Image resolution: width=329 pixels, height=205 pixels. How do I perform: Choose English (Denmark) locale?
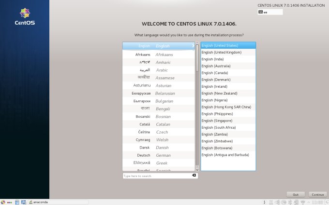click(228, 80)
